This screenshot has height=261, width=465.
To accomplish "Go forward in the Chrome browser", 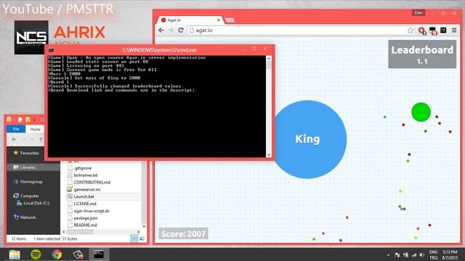I will tap(171, 30).
